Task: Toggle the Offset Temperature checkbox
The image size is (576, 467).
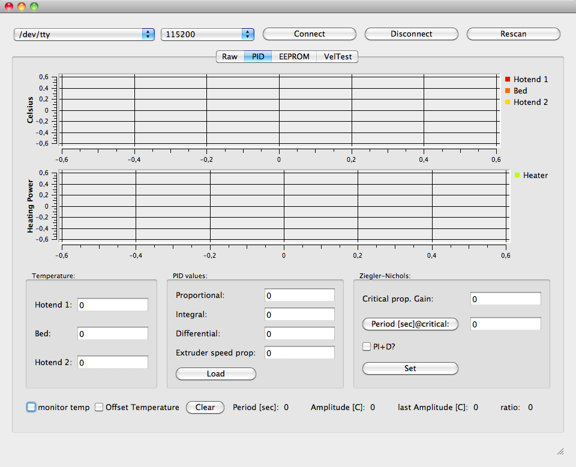Action: tap(100, 407)
